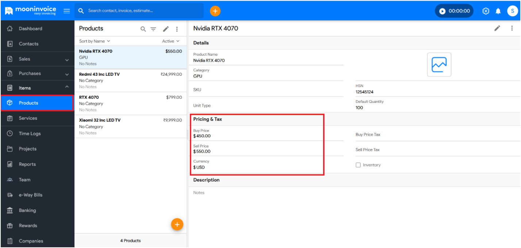
Task: Open the Products list filter icon
Action: point(153,29)
